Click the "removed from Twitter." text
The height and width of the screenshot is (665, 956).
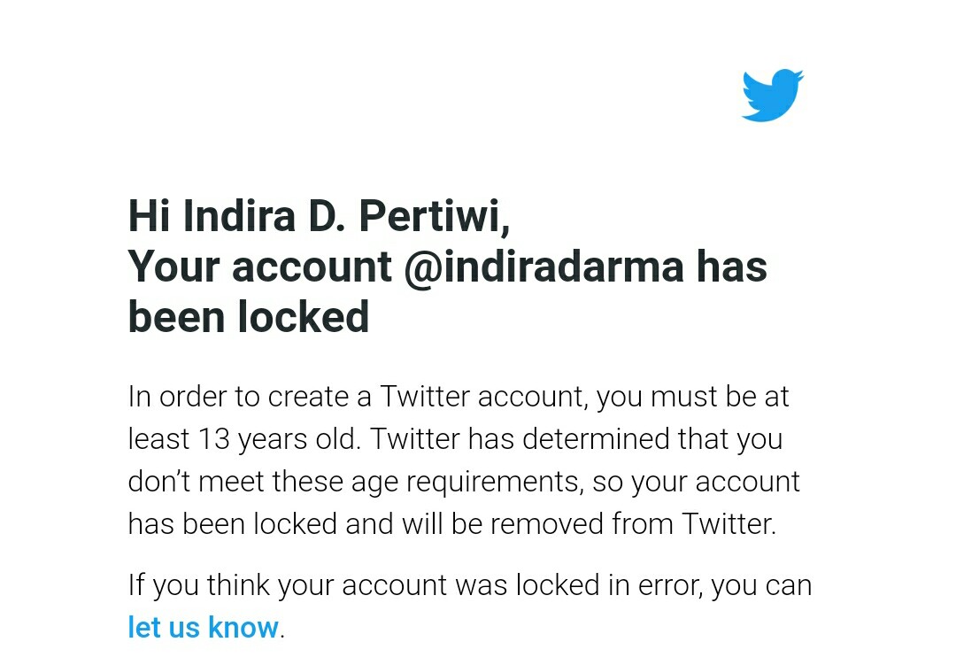coord(633,523)
